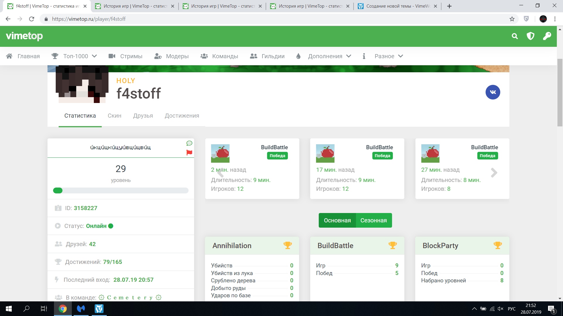Screen dimensions: 563x316
Task: Click the Annihilation trophy icon
Action: coord(288,245)
